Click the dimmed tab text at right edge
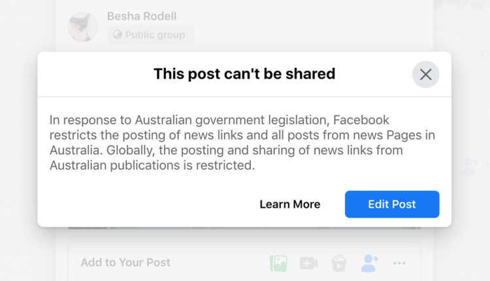 coord(485,54)
